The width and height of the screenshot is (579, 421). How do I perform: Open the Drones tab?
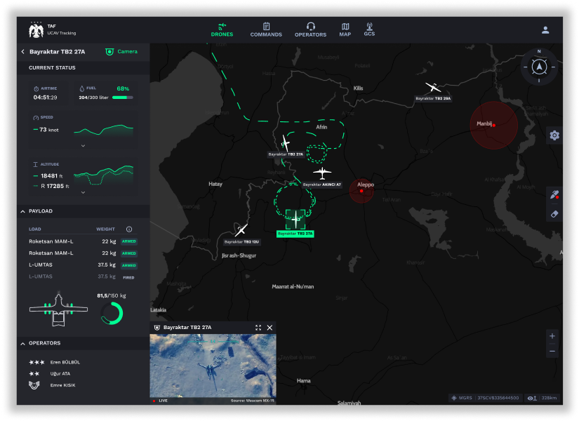[222, 29]
